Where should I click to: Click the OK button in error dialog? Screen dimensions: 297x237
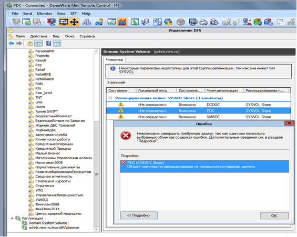(x=274, y=215)
